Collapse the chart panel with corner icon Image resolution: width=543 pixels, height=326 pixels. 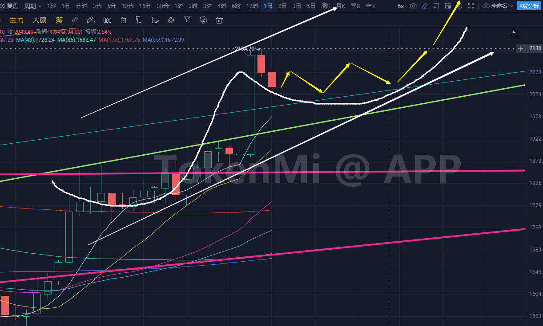coord(513,33)
